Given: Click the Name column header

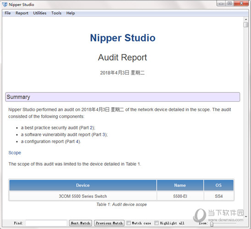Looking at the screenshot, I should (180, 185).
